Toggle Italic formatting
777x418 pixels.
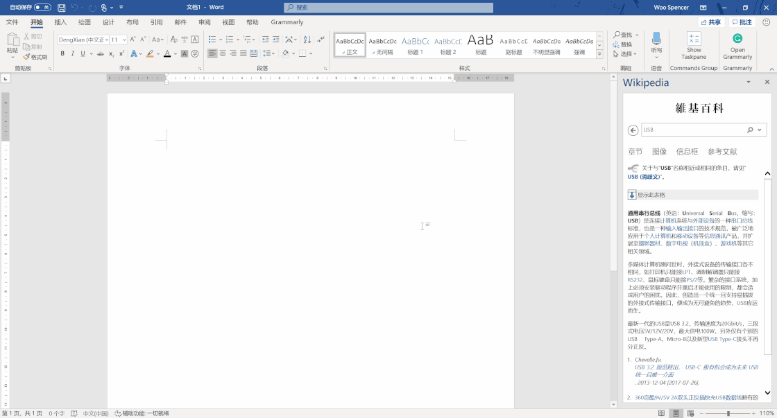tap(73, 54)
